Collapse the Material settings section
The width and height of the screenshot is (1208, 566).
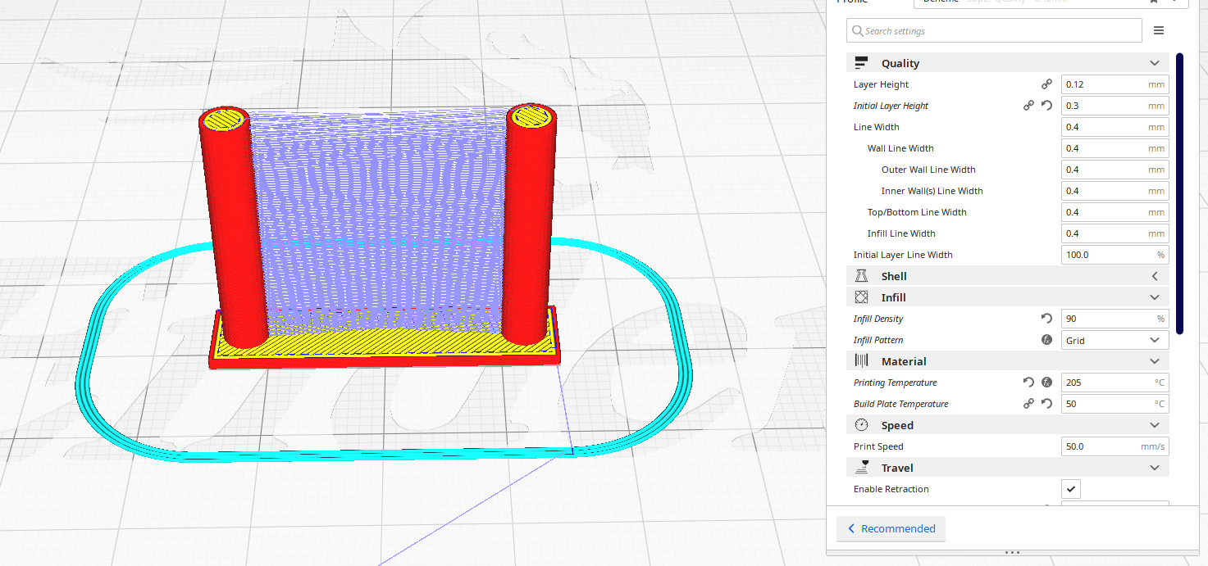1155,361
